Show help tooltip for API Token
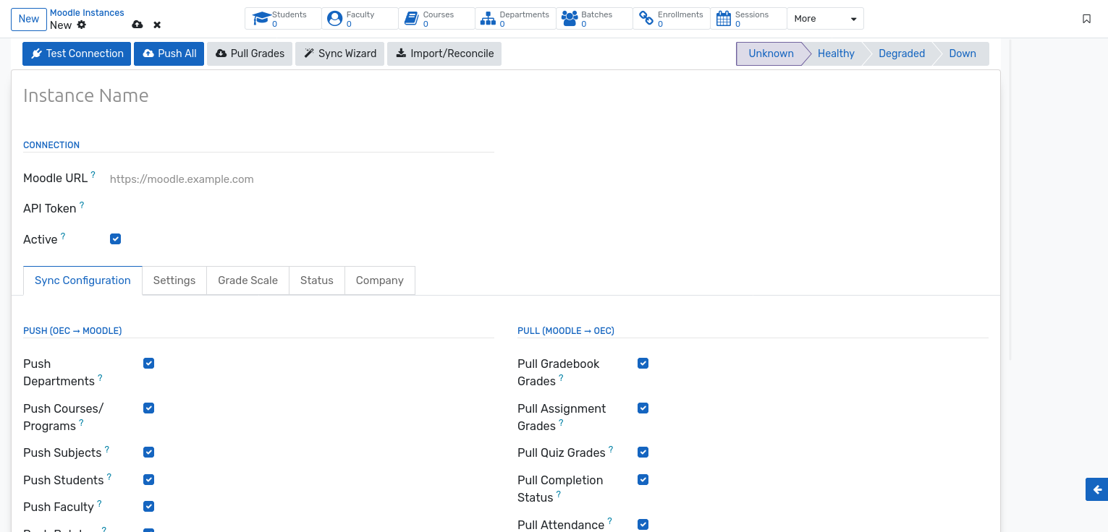Image resolution: width=1108 pixels, height=532 pixels. pyautogui.click(x=82, y=205)
